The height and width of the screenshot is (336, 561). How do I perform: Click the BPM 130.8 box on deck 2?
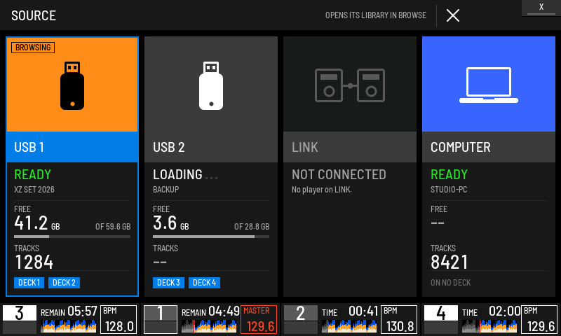399,319
